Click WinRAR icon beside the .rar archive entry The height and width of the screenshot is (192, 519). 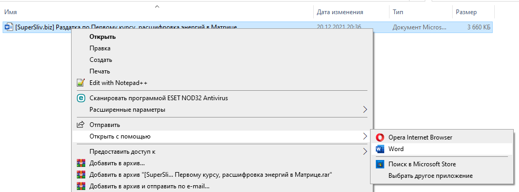pos(81,174)
